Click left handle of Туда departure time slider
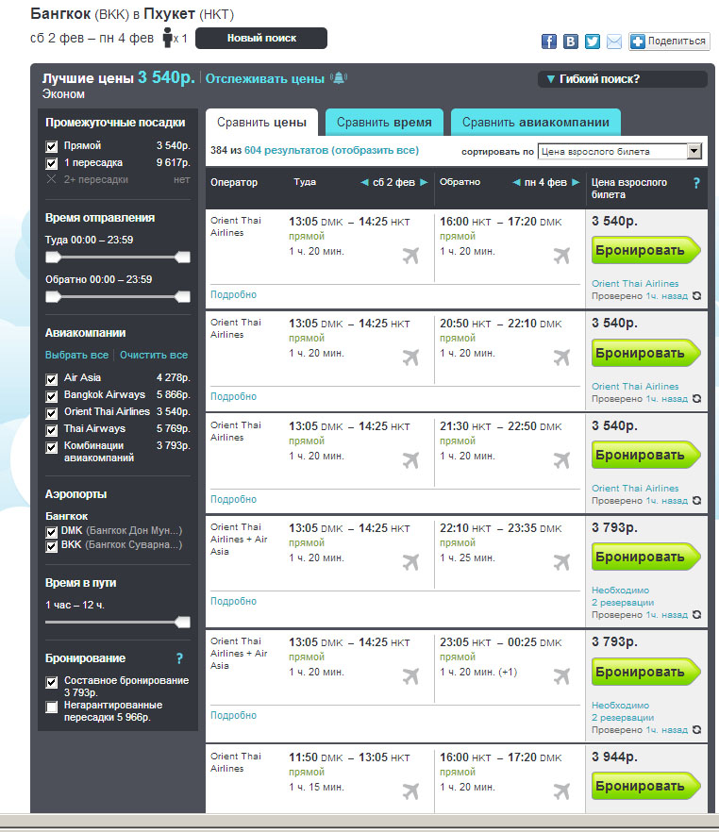Viewport: 719px width, 832px height. [x=53, y=258]
